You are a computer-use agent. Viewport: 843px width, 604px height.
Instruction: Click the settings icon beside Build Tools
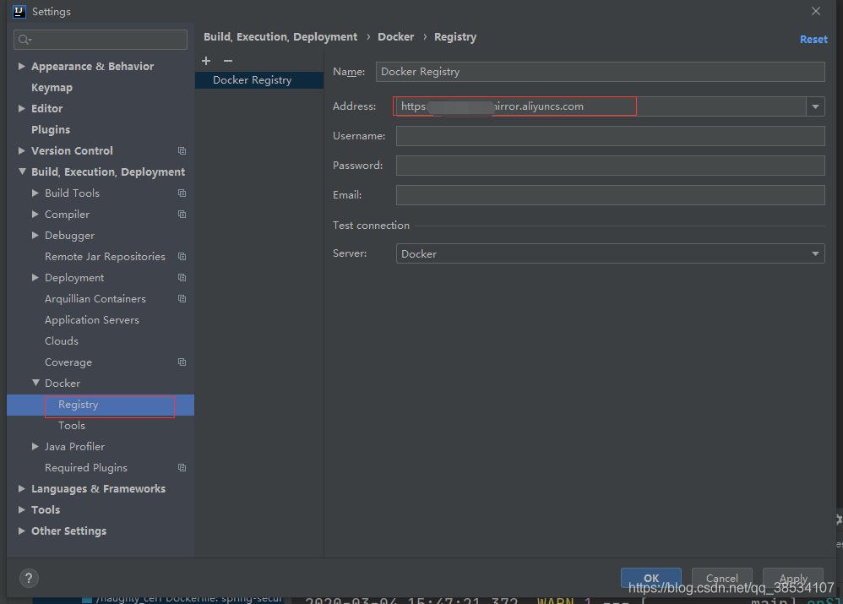tap(181, 193)
